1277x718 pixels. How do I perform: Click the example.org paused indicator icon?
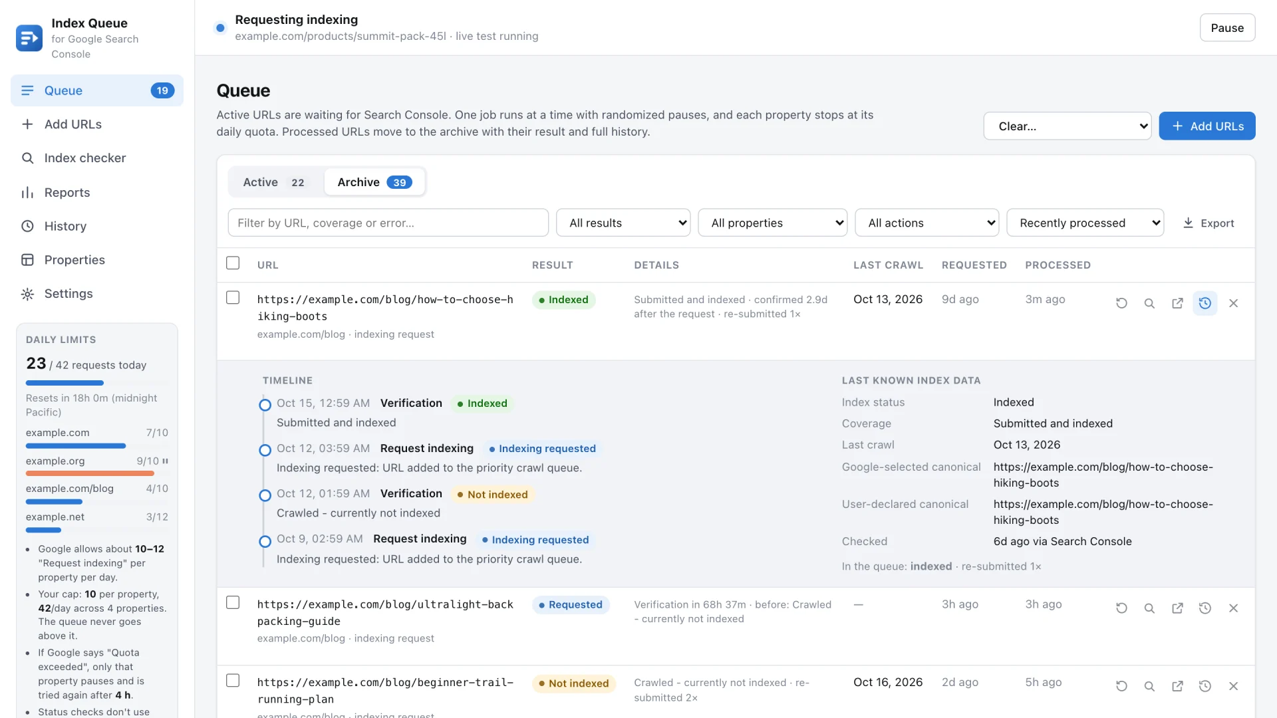[165, 461]
